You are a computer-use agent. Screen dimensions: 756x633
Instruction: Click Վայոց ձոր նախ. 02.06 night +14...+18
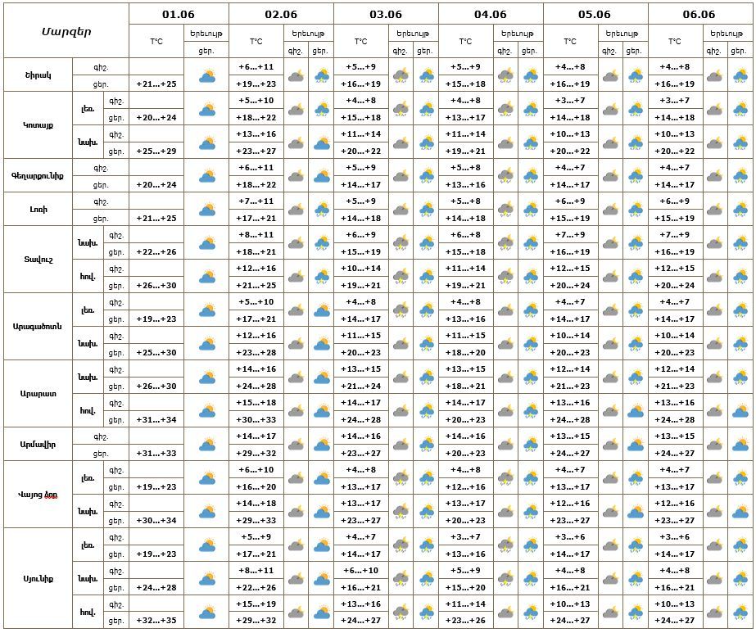tap(256, 503)
